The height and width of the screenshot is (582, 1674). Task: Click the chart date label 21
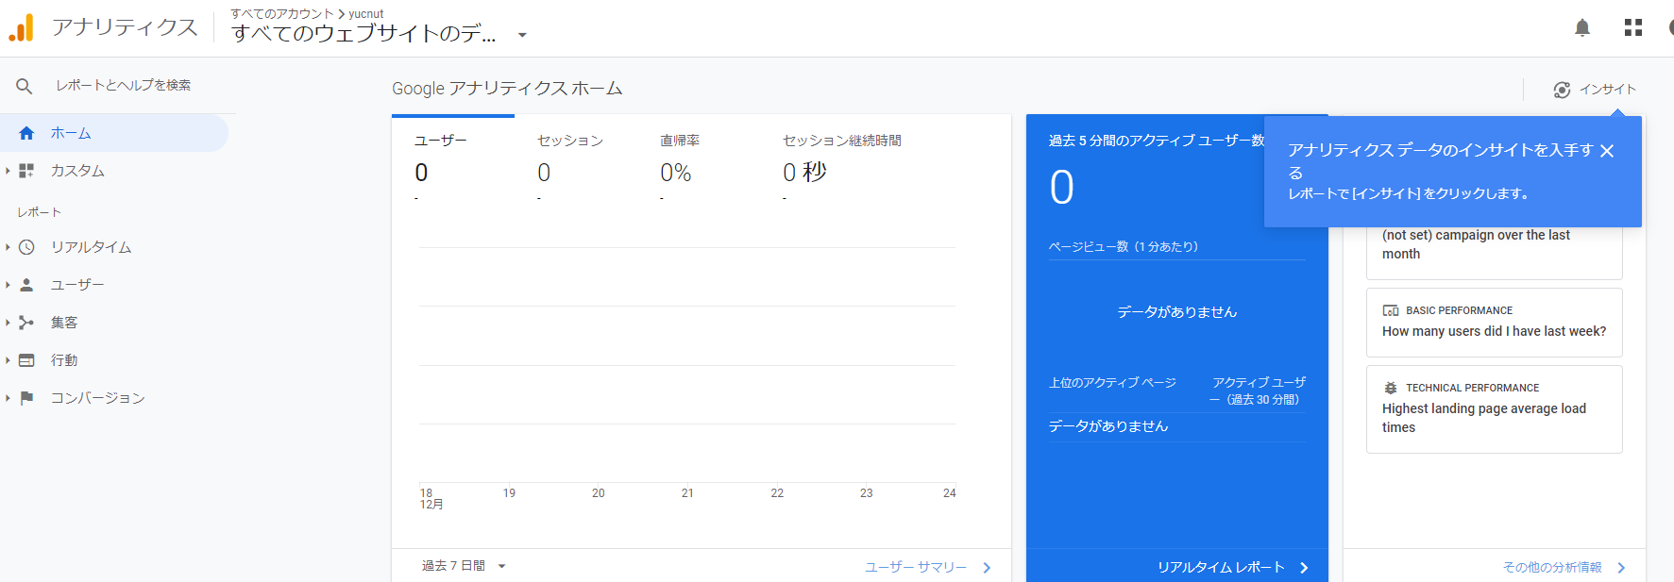pyautogui.click(x=687, y=493)
